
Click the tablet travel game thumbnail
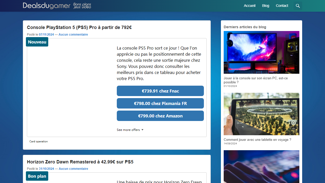click(261, 114)
